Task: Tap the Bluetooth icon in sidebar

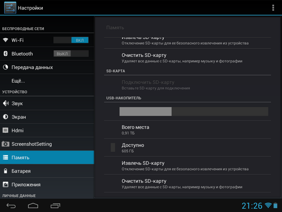Action: point(6,54)
